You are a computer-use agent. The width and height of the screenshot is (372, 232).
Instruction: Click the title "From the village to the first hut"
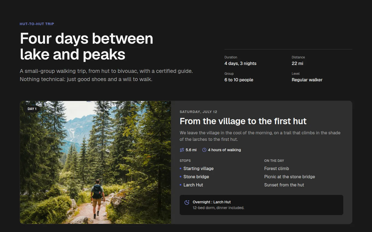tap(243, 121)
